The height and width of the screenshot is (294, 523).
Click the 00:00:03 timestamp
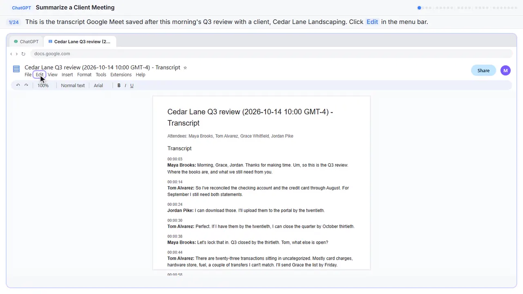tap(175, 159)
